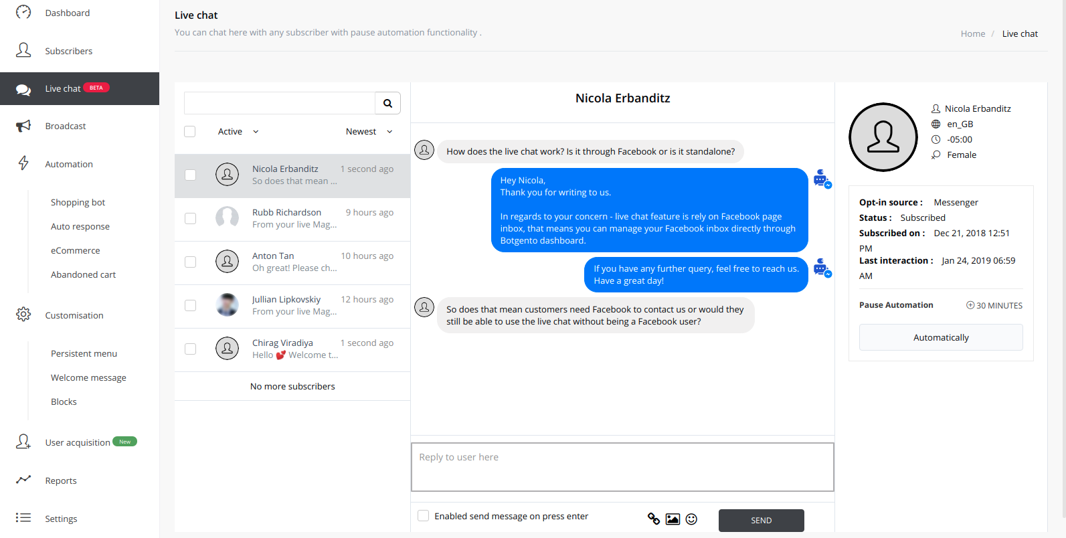This screenshot has height=538, width=1066.
Task: Click the Customisation gear icon
Action: pos(23,315)
